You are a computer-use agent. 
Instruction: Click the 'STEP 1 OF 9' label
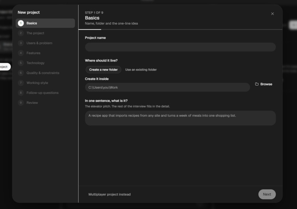tap(94, 13)
